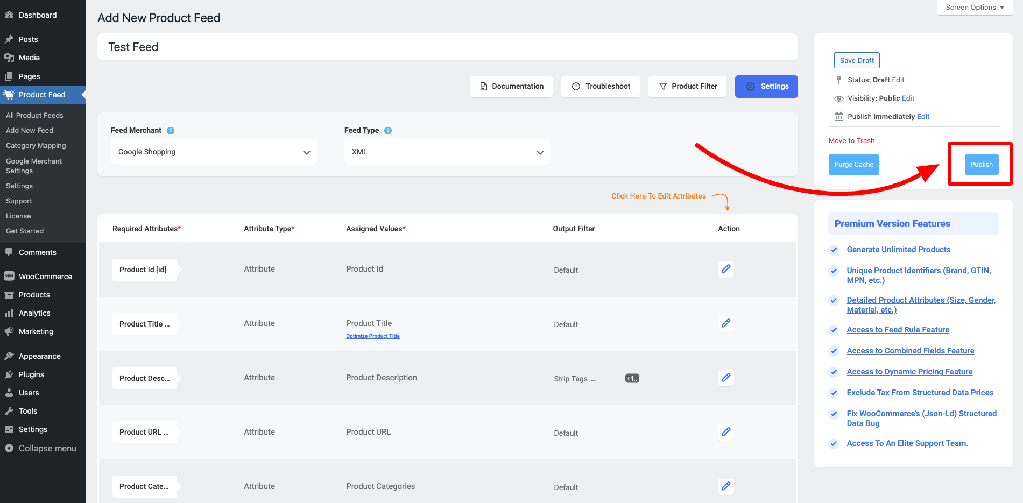This screenshot has width=1023, height=503.
Task: Click the Publish button
Action: [982, 165]
